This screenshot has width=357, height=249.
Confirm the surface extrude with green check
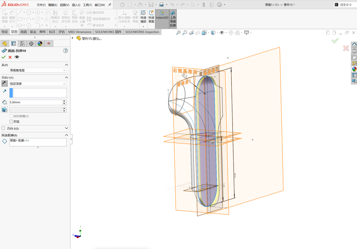pyautogui.click(x=3, y=57)
